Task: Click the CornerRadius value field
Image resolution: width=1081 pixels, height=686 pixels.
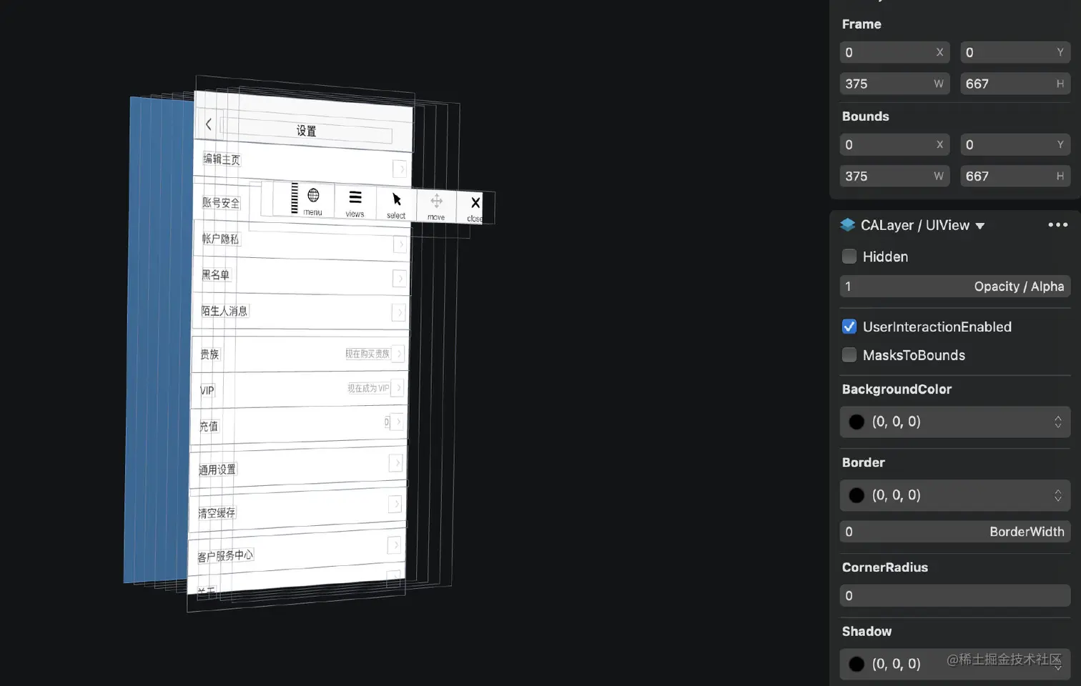Action: pos(955,595)
